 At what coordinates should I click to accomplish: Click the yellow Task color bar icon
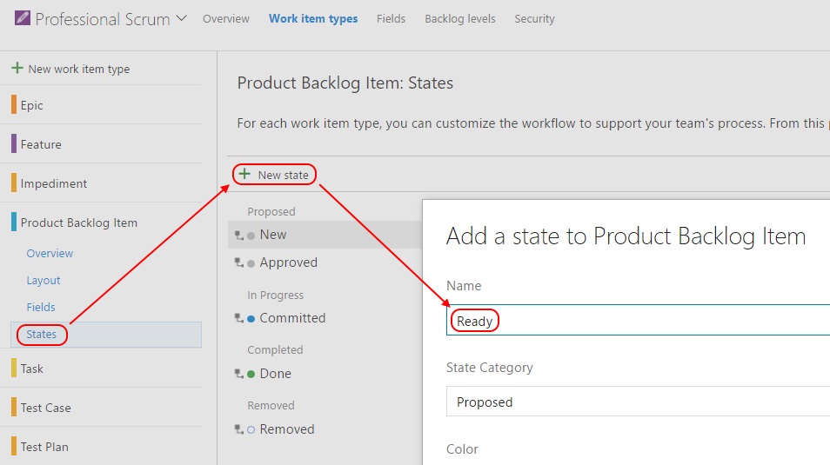tap(14, 369)
